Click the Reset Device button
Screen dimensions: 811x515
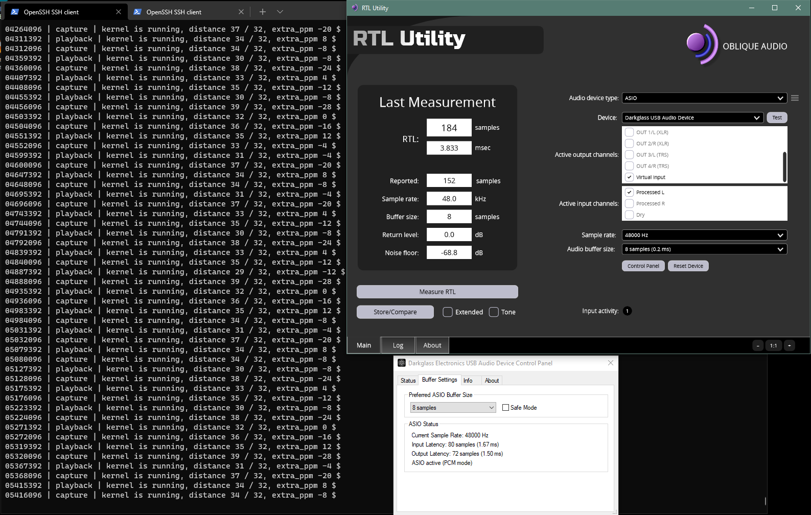pos(688,266)
